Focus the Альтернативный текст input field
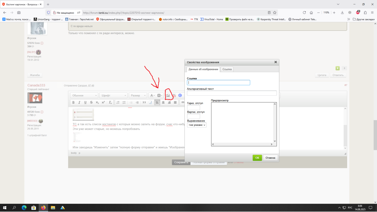This screenshot has height=212, width=377. 232,93
